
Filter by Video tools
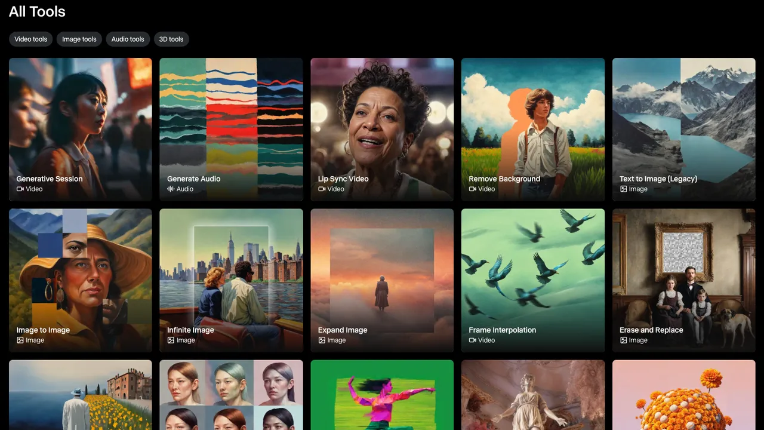(x=31, y=39)
